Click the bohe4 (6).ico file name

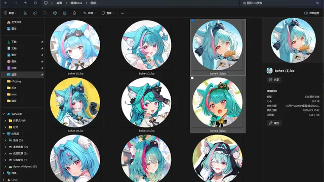[218, 131]
